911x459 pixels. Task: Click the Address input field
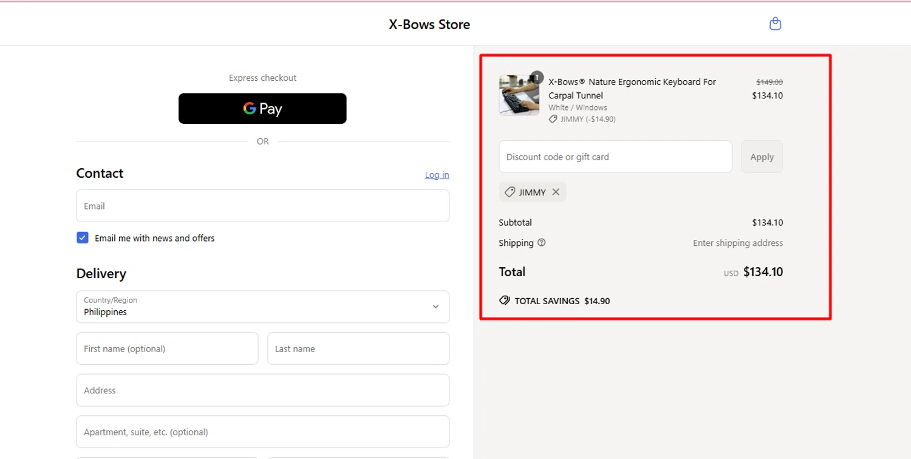262,390
